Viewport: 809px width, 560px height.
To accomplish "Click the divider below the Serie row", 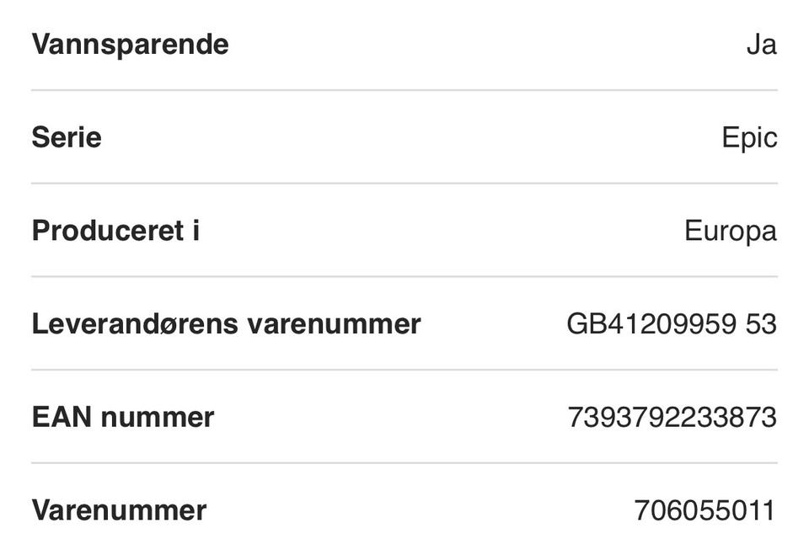I will coord(404,183).
